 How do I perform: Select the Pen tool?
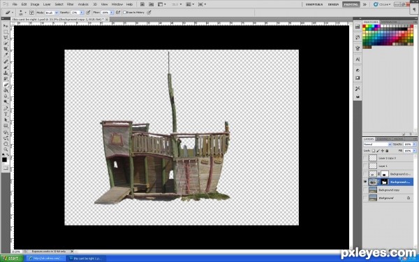pos(6,108)
